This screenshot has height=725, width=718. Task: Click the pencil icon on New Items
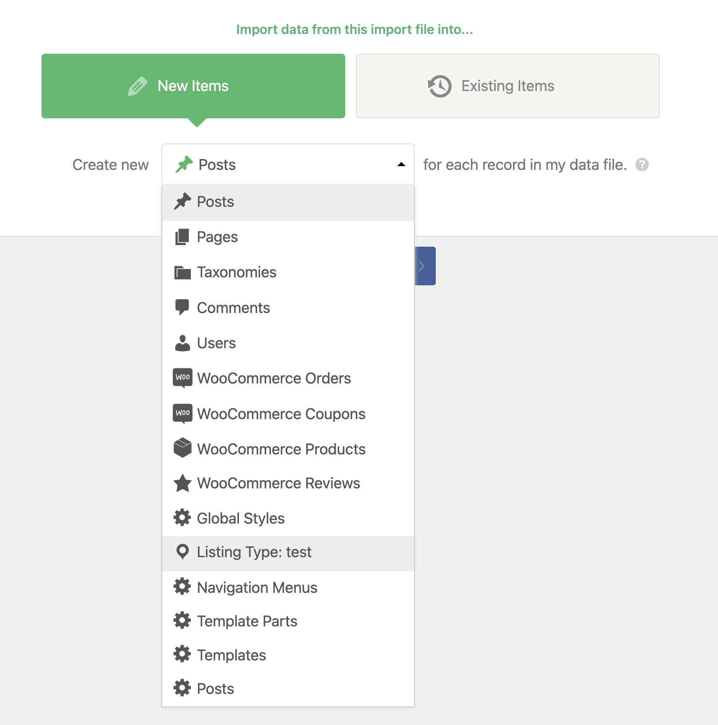coord(138,86)
